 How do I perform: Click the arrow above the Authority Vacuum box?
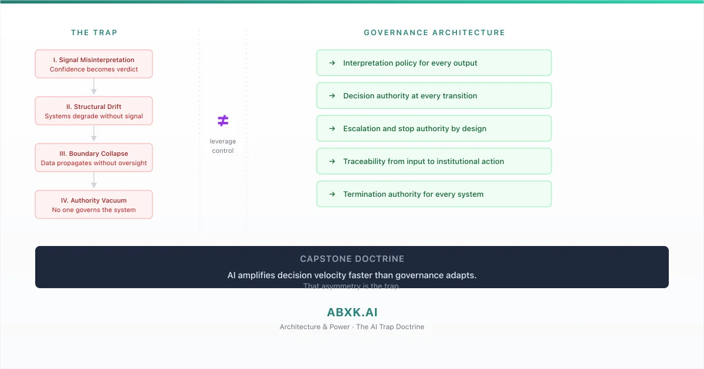(x=94, y=180)
